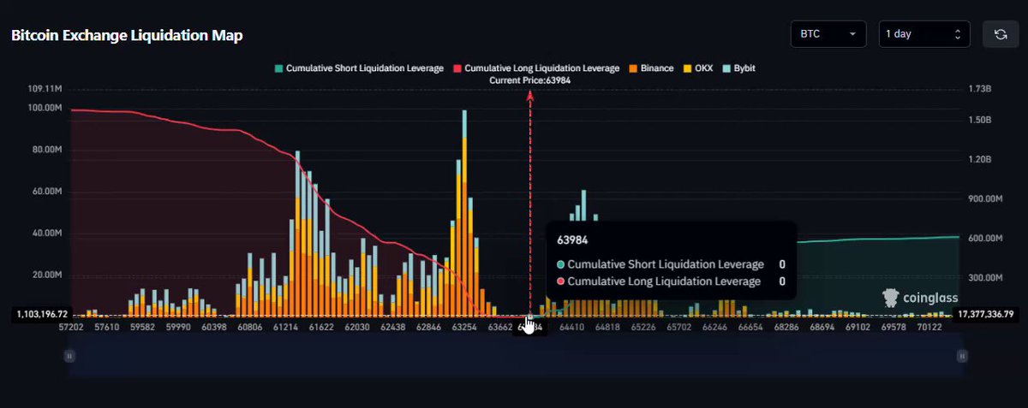Click the light-blue Bybit legend swatch

[x=727, y=68]
